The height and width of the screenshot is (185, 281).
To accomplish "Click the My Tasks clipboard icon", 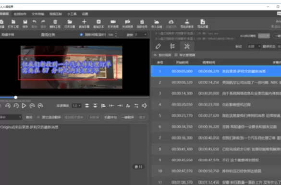I will [142, 22].
